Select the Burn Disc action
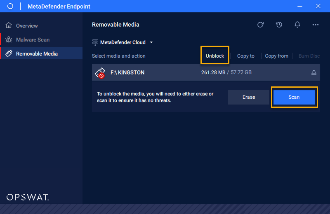The width and height of the screenshot is (330, 214). (x=309, y=56)
